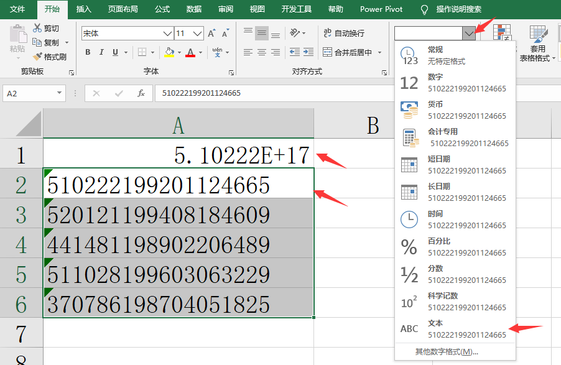Viewport: 561px width, 365px height.
Task: Choose the 货币 currency format option
Action: point(455,110)
